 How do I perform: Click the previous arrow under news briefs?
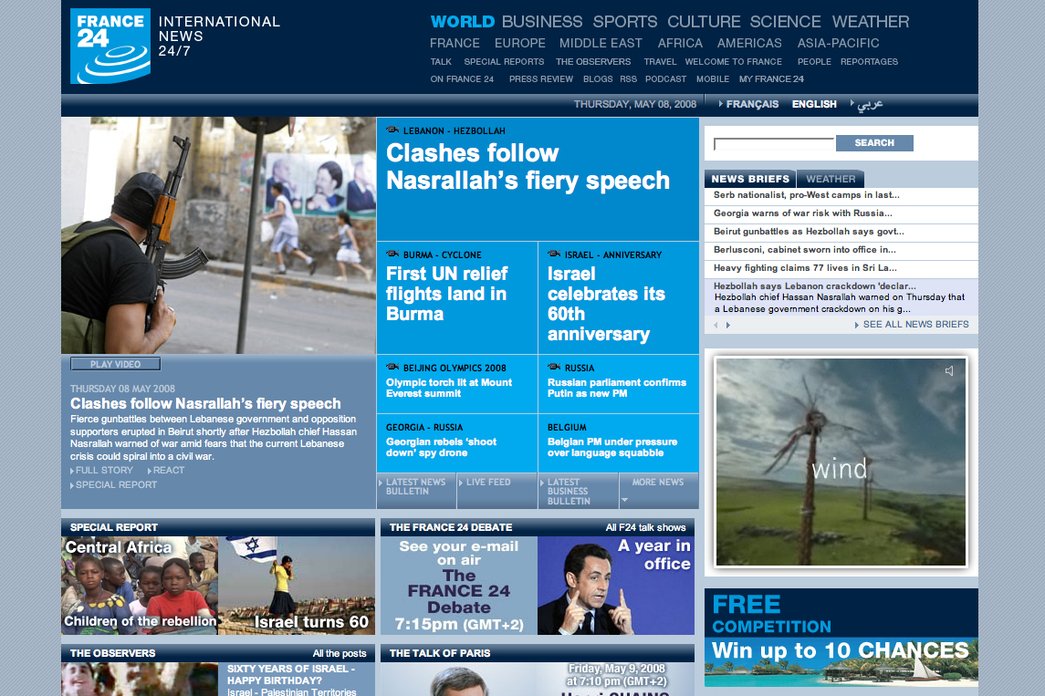(x=716, y=324)
